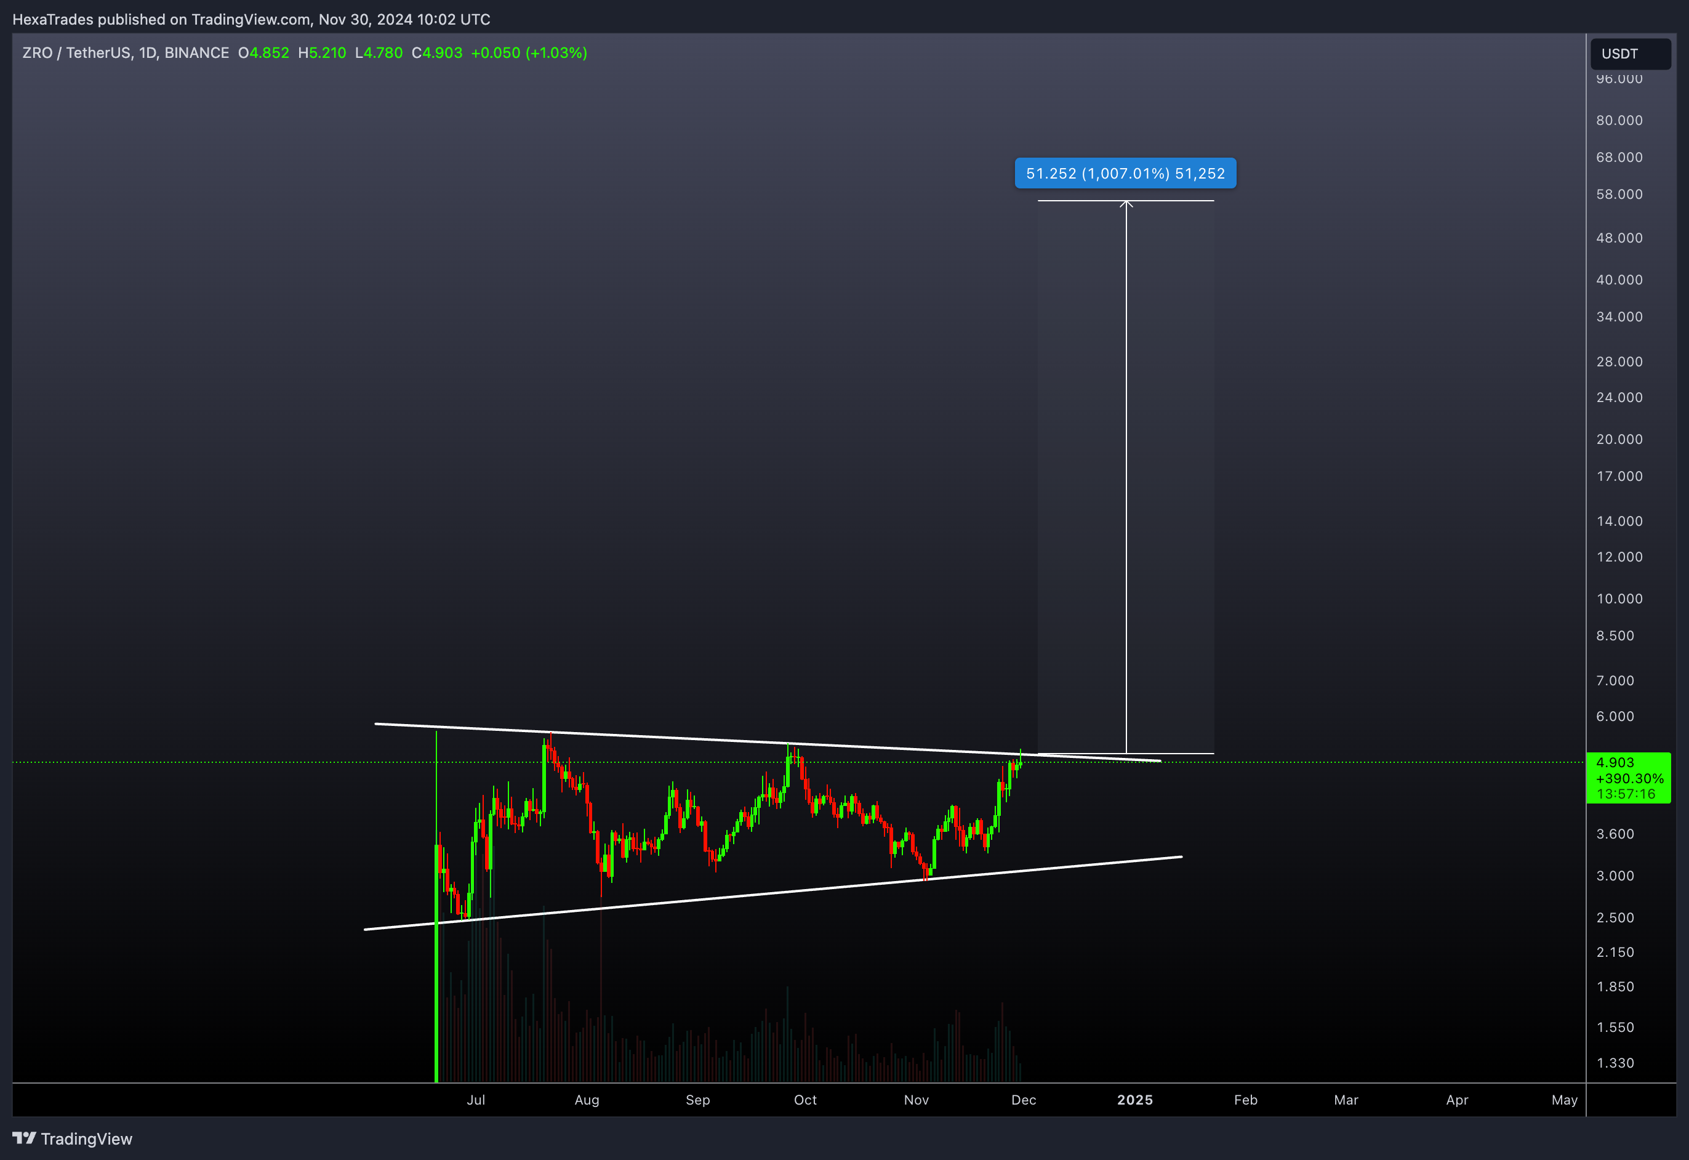Click the Aug label on the time axis
Viewport: 1689px width, 1160px height.
click(587, 1100)
